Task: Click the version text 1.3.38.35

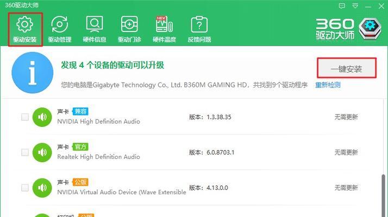Action: [219, 117]
